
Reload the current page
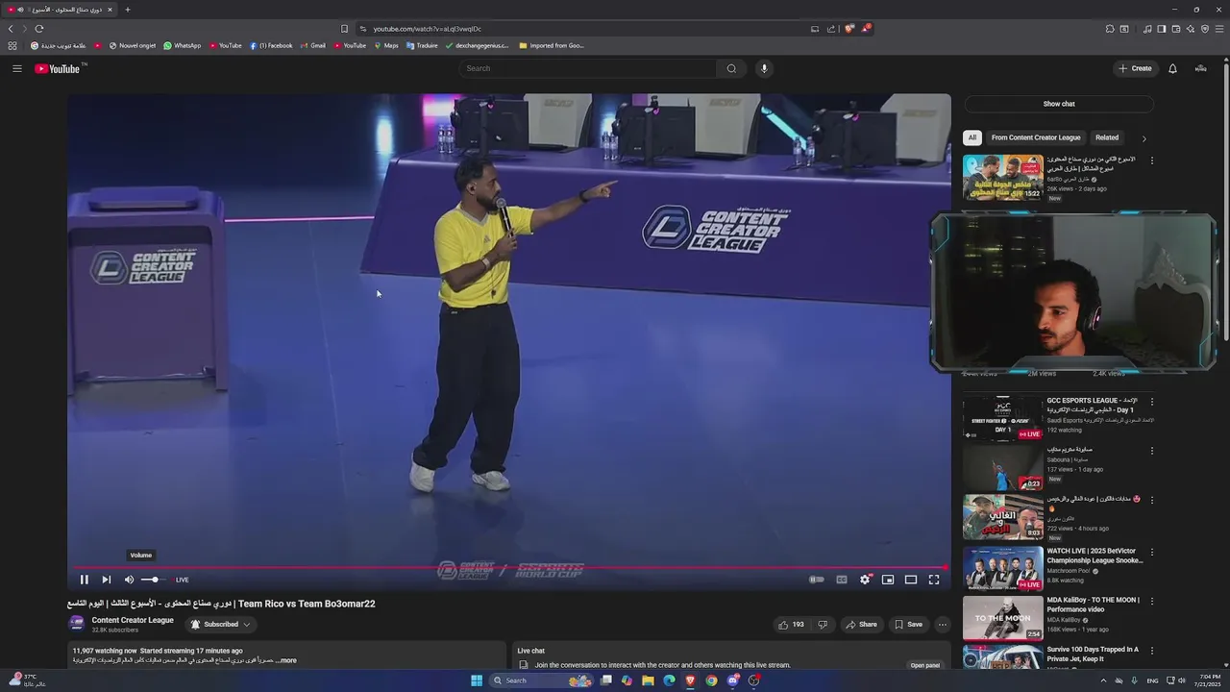[x=39, y=29]
